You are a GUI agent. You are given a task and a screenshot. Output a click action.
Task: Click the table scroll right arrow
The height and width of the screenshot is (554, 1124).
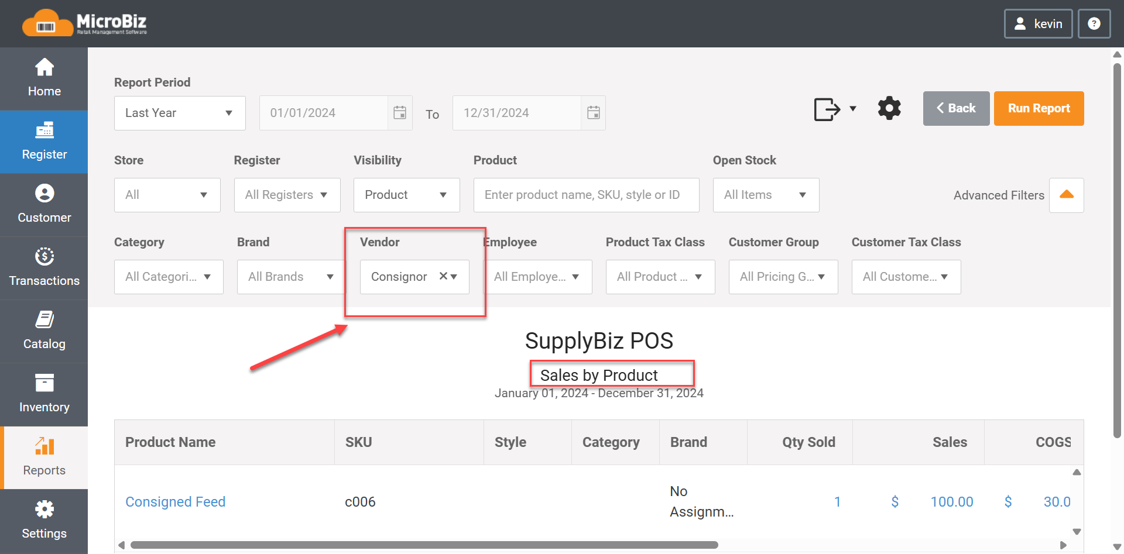[x=1063, y=545]
